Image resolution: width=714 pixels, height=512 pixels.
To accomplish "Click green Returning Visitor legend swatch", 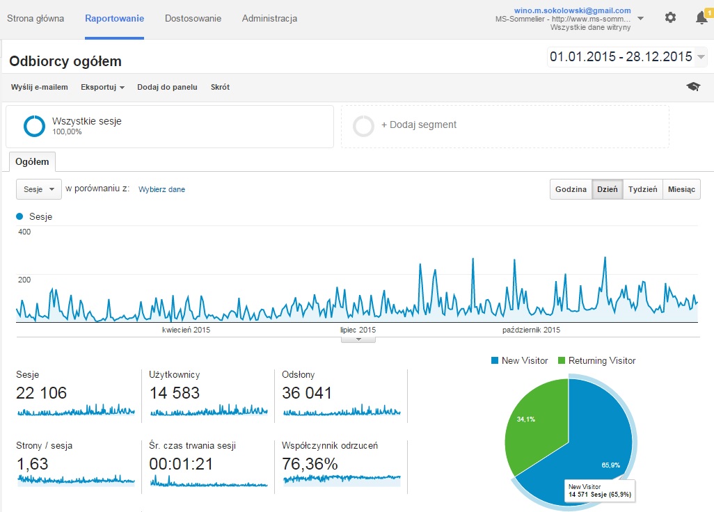I will (562, 360).
